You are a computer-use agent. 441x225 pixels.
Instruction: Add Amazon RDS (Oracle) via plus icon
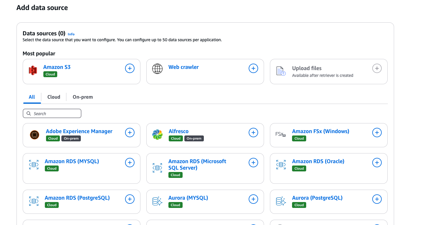377,163
